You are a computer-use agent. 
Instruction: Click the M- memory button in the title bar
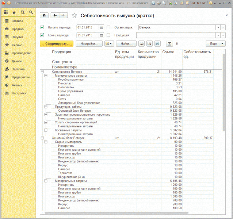tap(204, 3)
